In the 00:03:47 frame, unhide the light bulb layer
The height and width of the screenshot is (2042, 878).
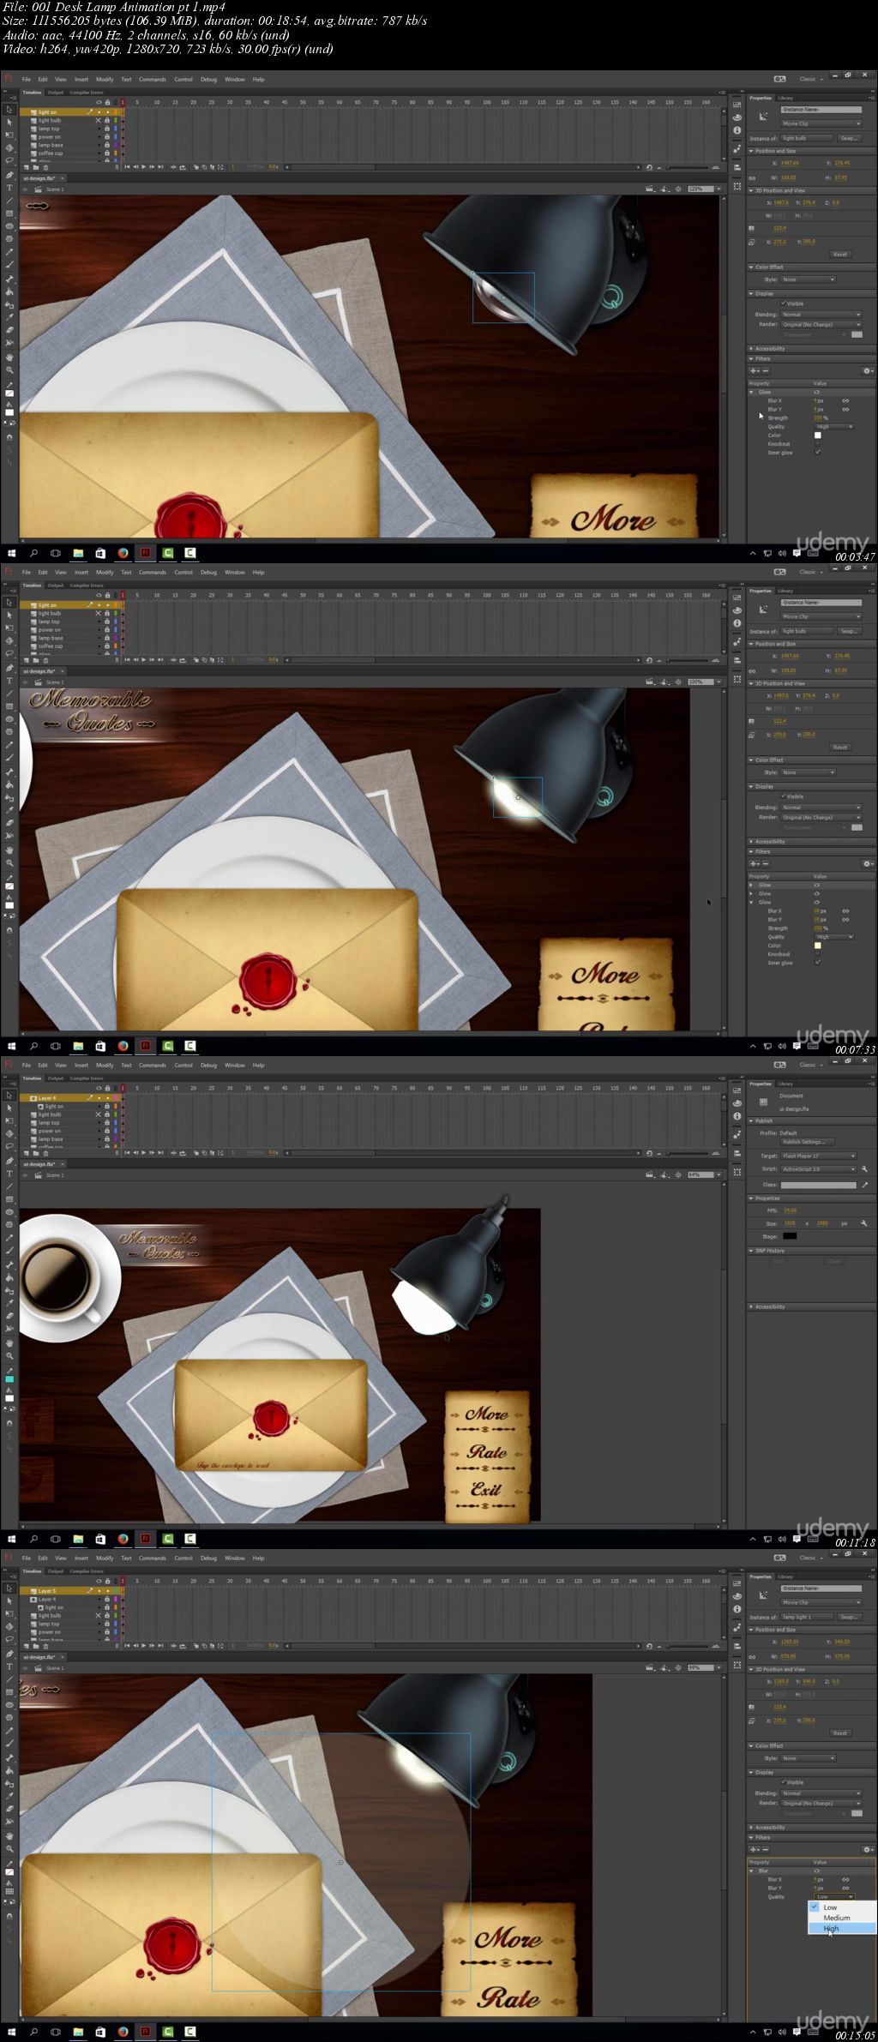coord(98,120)
